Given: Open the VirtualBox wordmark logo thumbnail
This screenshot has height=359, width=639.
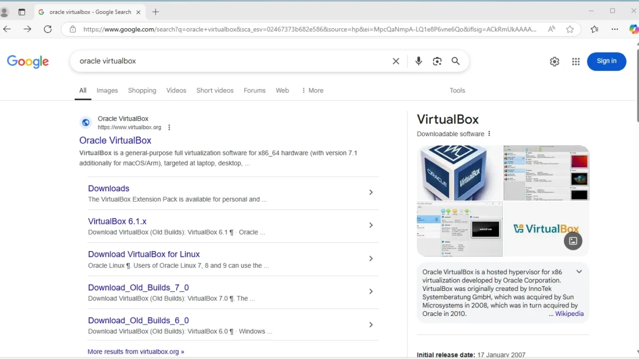Looking at the screenshot, I should (x=546, y=229).
